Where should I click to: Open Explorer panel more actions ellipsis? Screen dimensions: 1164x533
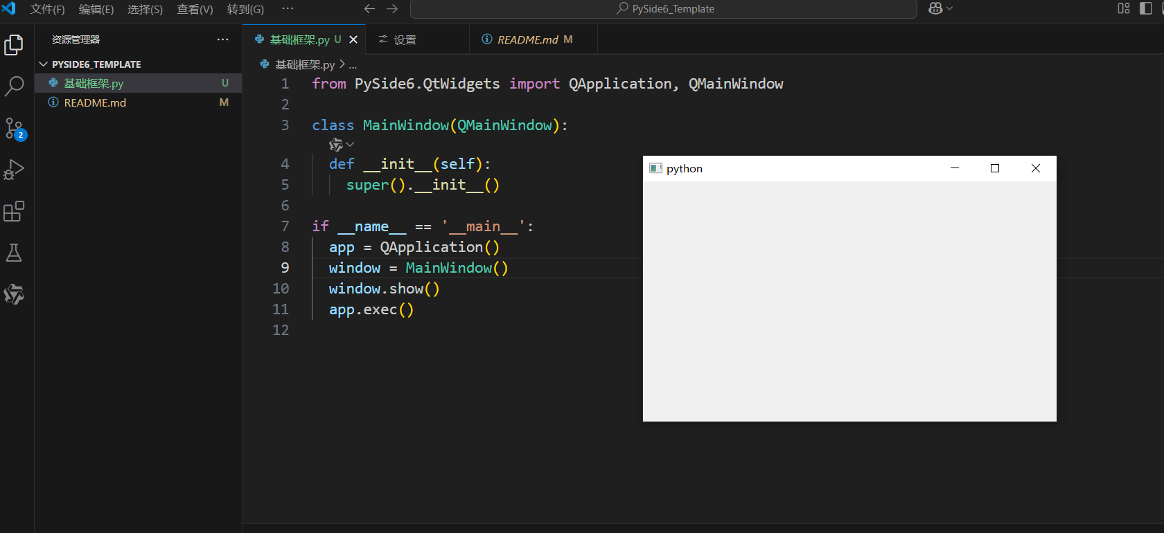[222, 39]
